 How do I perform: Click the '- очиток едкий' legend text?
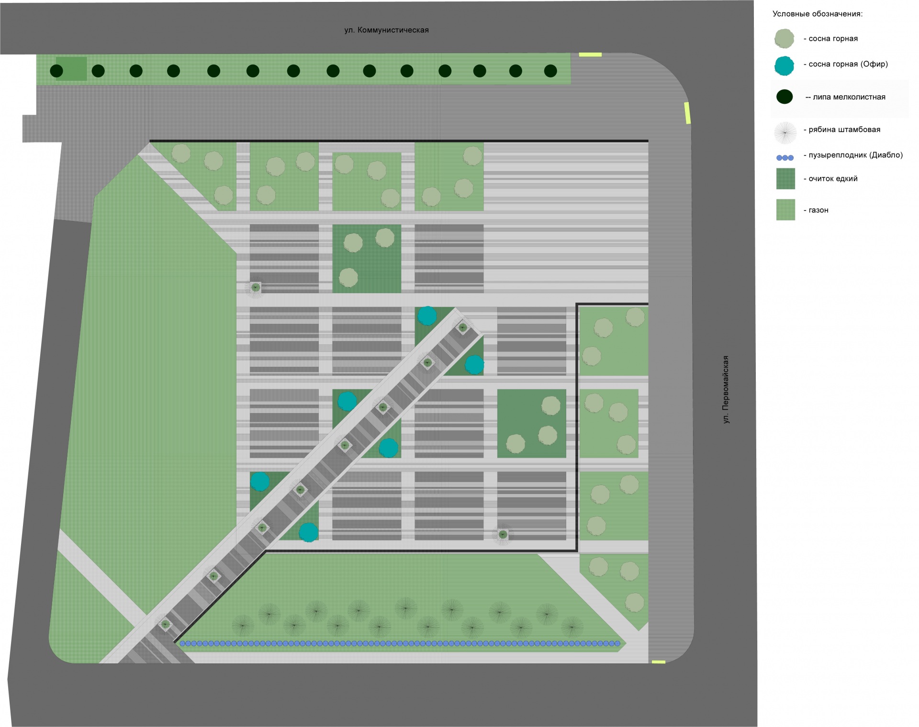[830, 179]
